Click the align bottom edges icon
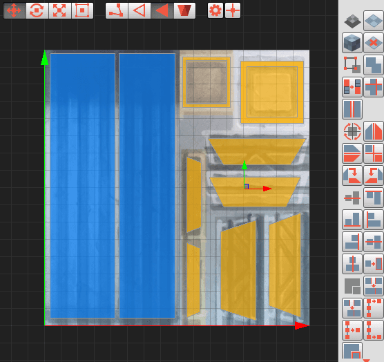The height and width of the screenshot is (362, 384). coord(352,220)
